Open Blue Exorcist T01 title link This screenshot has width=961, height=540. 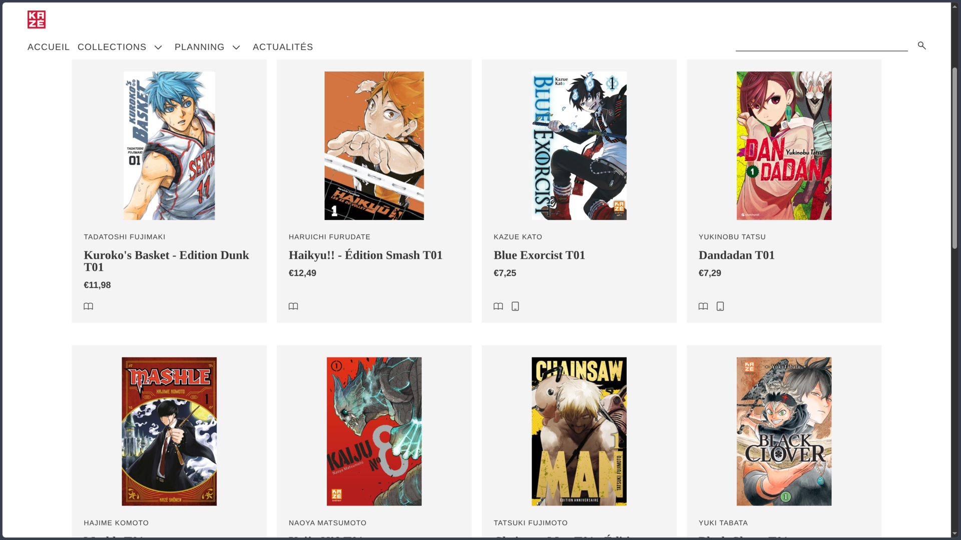pyautogui.click(x=540, y=255)
